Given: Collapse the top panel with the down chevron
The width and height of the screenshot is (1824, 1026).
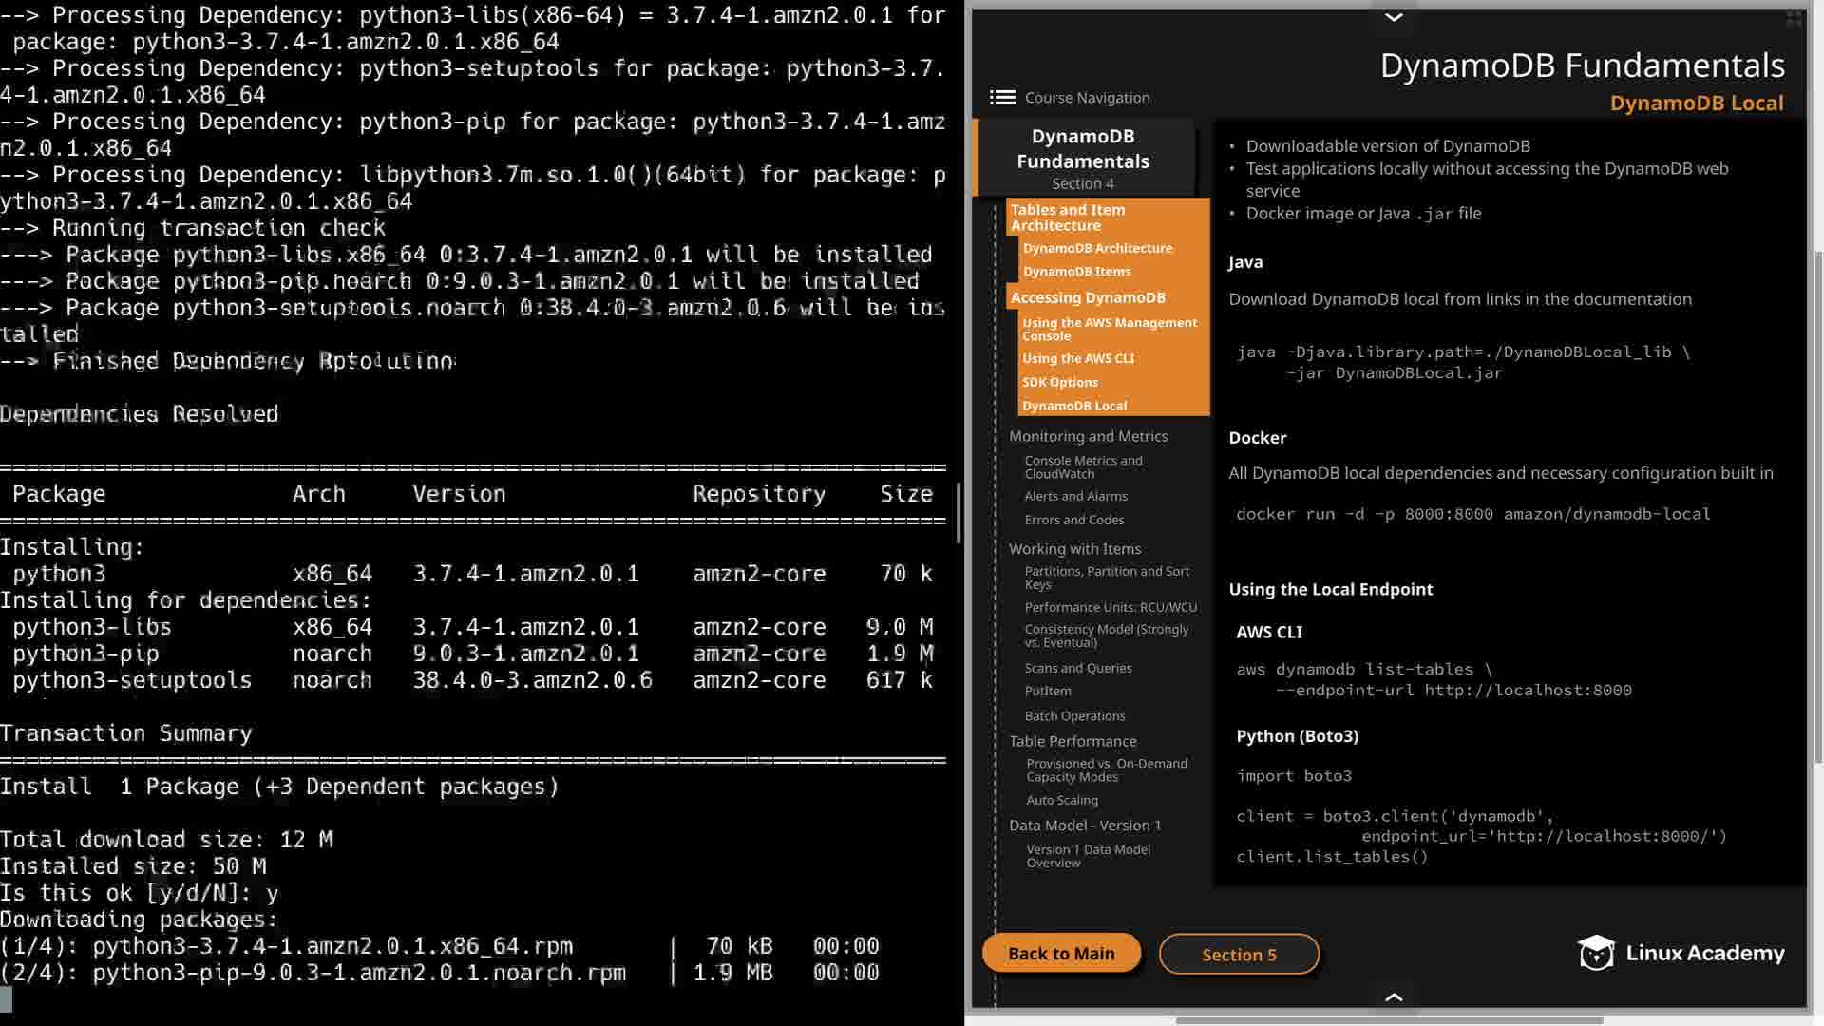Looking at the screenshot, I should (1394, 17).
